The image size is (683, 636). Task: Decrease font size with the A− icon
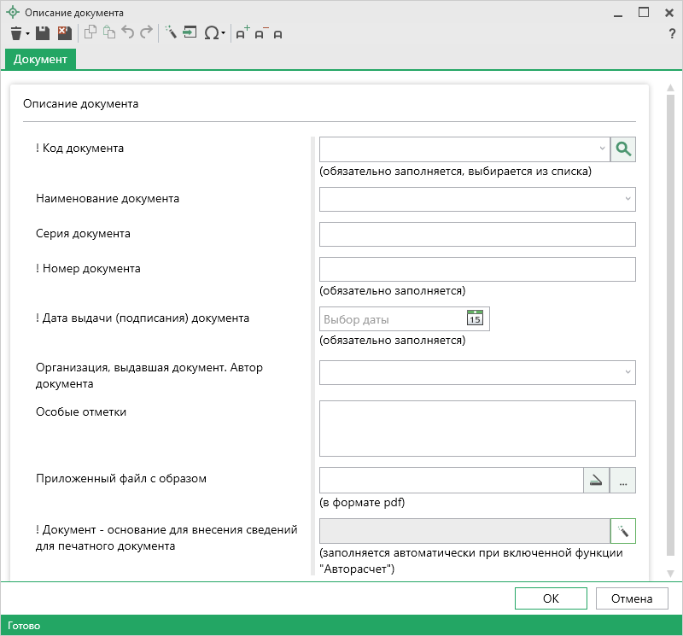coord(260,33)
